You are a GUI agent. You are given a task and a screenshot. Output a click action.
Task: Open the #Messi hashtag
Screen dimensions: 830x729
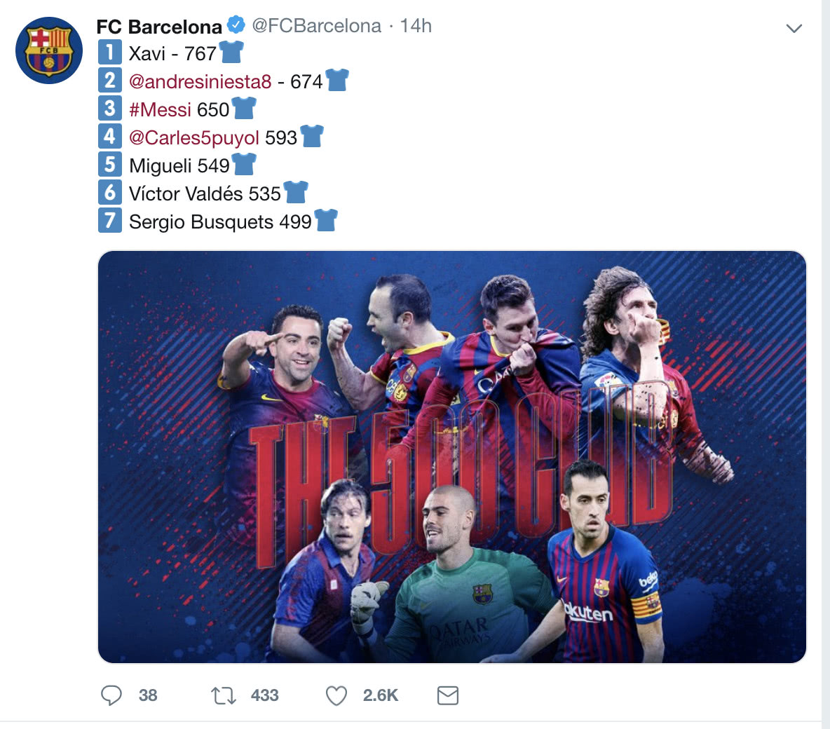coord(160,109)
